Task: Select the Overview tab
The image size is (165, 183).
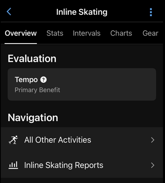Action: 21,33
